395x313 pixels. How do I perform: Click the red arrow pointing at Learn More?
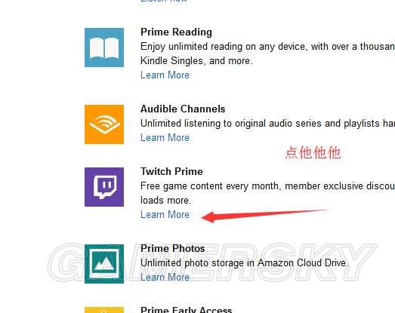point(266,216)
